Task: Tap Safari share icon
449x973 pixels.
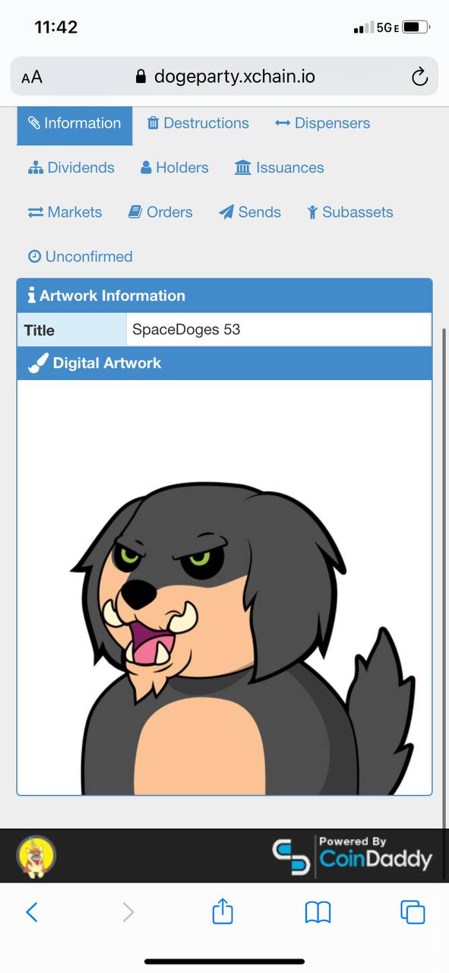Action: click(x=223, y=911)
